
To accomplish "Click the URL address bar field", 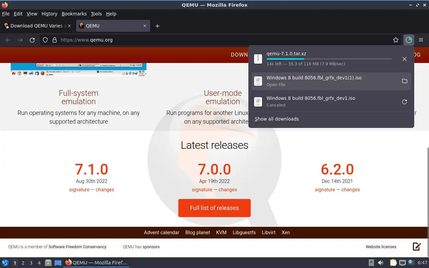I will [x=221, y=40].
